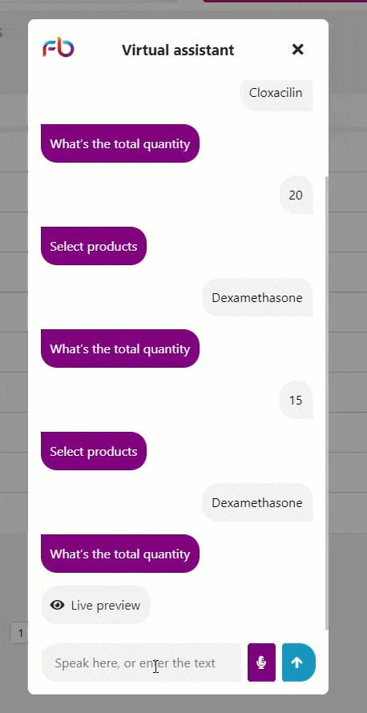The image size is (367, 713).
Task: Click 'What's the total quantity' above Live preview
Action: (120, 554)
